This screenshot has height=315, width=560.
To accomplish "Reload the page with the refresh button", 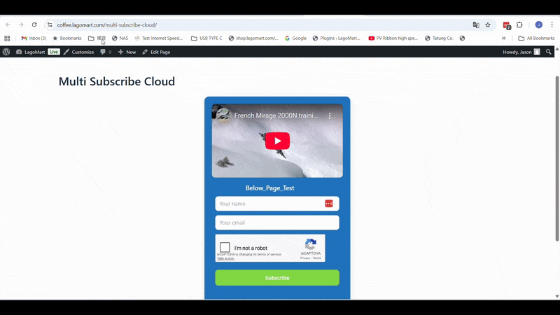I will tap(34, 24).
